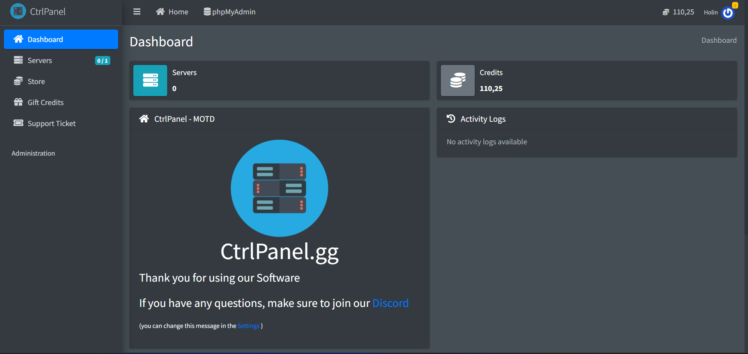
Task: Go to Servers in the sidebar
Action: pos(40,60)
